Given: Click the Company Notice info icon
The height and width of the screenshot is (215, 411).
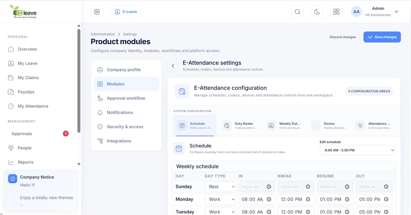Looking at the screenshot, I should click(x=13, y=179).
